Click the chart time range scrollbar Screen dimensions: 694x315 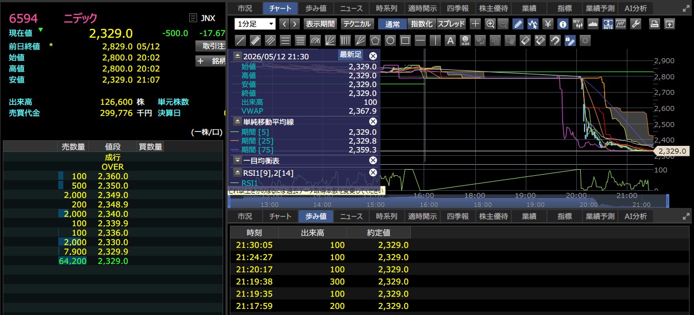coord(448,201)
